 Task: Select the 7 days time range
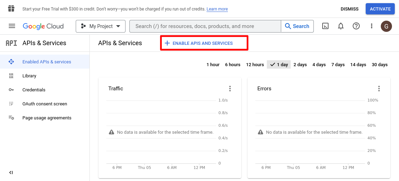[x=338, y=64]
